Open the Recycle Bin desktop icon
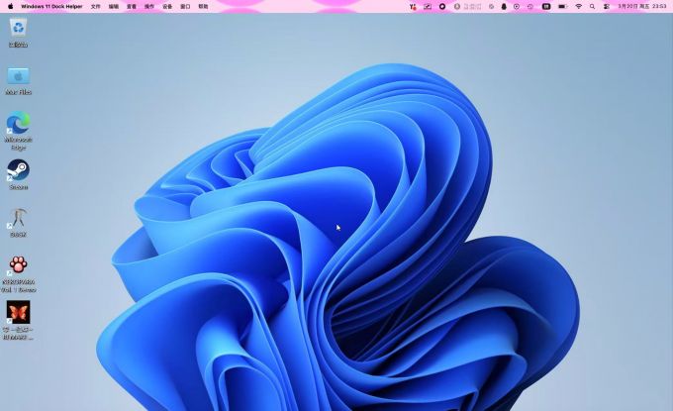The width and height of the screenshot is (673, 411). pos(18,32)
